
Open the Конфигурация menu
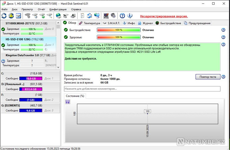point(58,9)
